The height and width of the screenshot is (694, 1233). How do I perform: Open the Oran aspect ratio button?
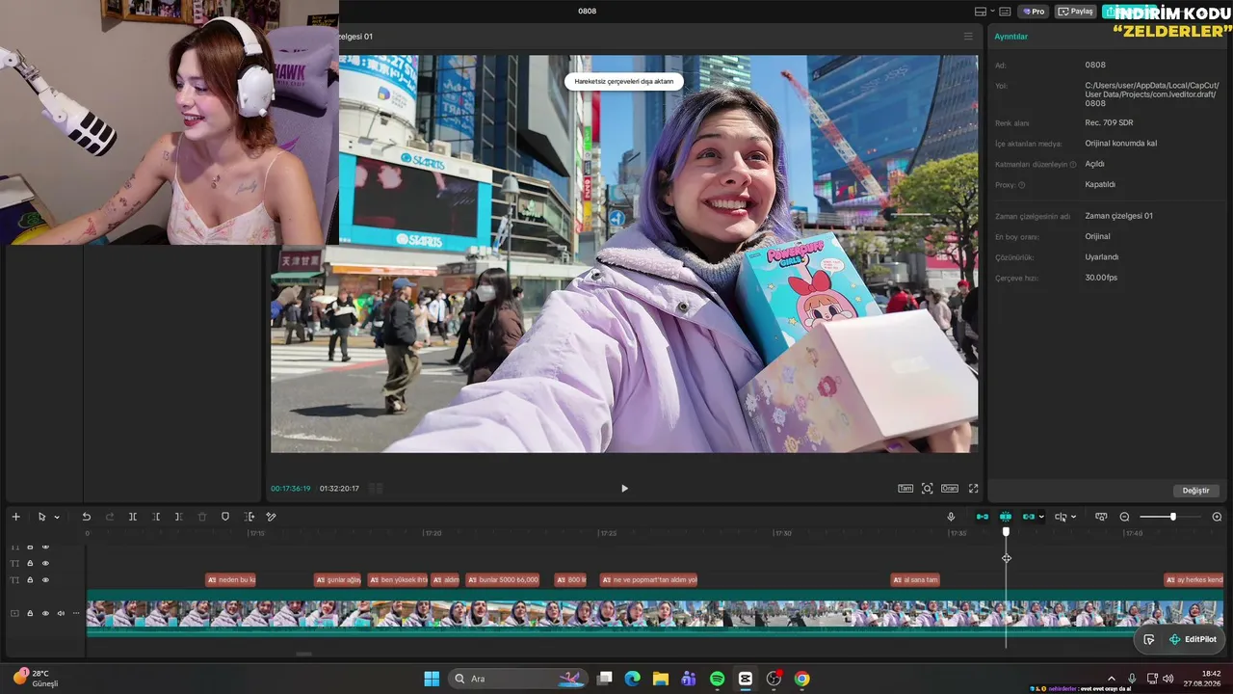point(950,489)
